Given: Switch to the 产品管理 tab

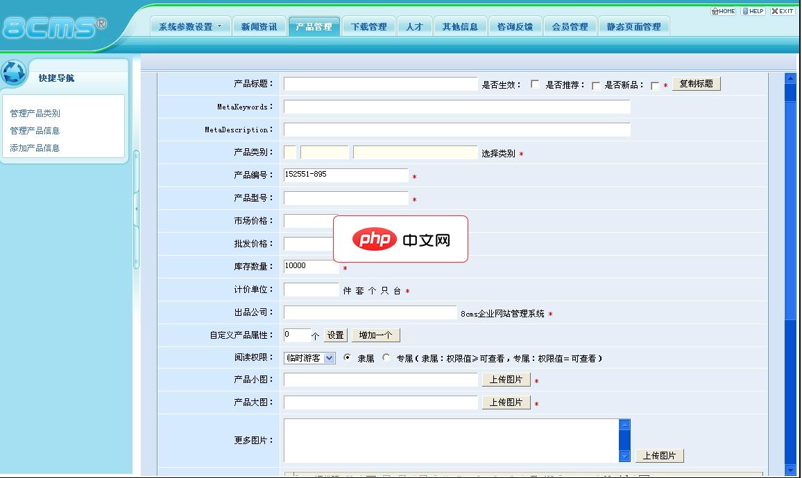Looking at the screenshot, I should pos(314,26).
